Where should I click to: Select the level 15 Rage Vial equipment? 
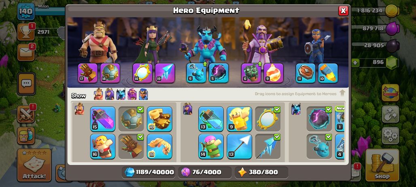[103, 119]
